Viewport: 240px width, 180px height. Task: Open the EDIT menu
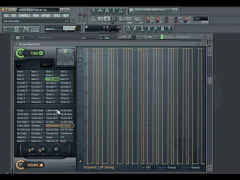pyautogui.click(x=13, y=15)
